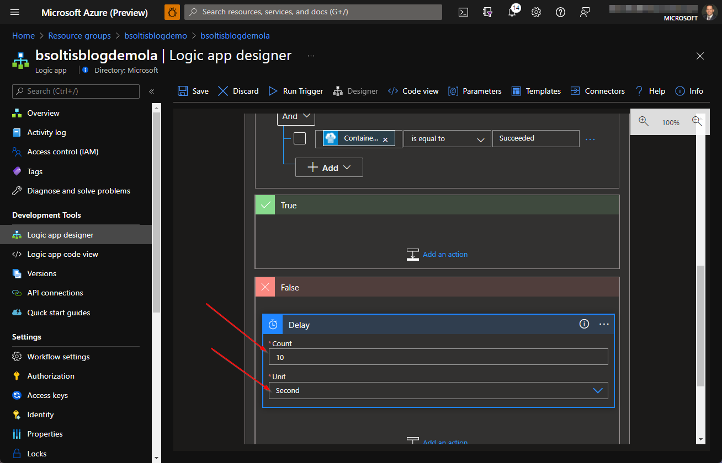Open Resource groups breadcrumb link
This screenshot has width=722, height=463.
[79, 36]
